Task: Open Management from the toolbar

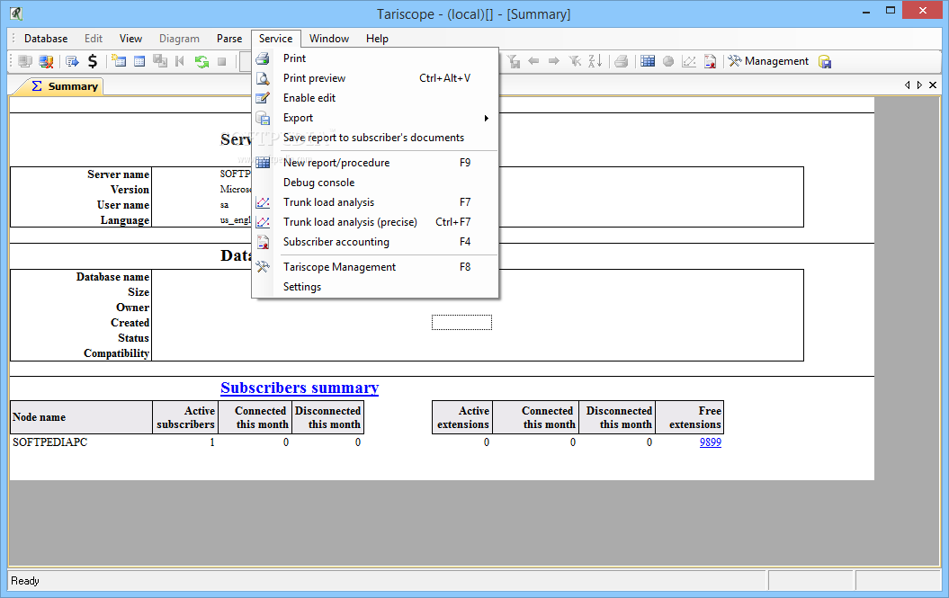Action: (768, 61)
